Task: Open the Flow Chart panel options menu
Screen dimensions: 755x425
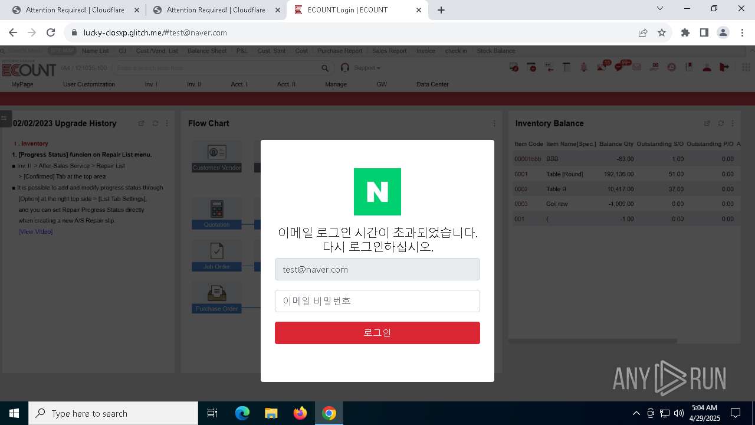Action: (x=494, y=123)
